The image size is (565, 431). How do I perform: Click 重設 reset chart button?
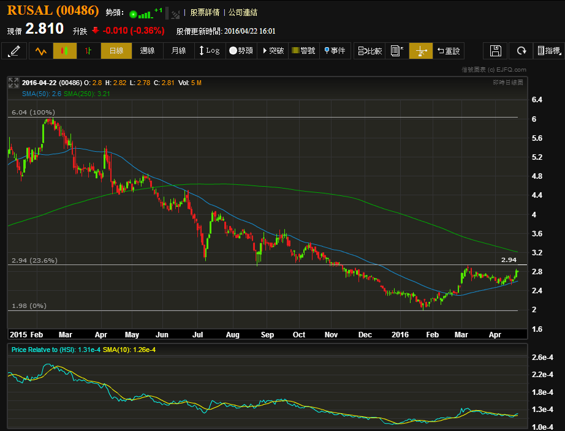pos(448,51)
